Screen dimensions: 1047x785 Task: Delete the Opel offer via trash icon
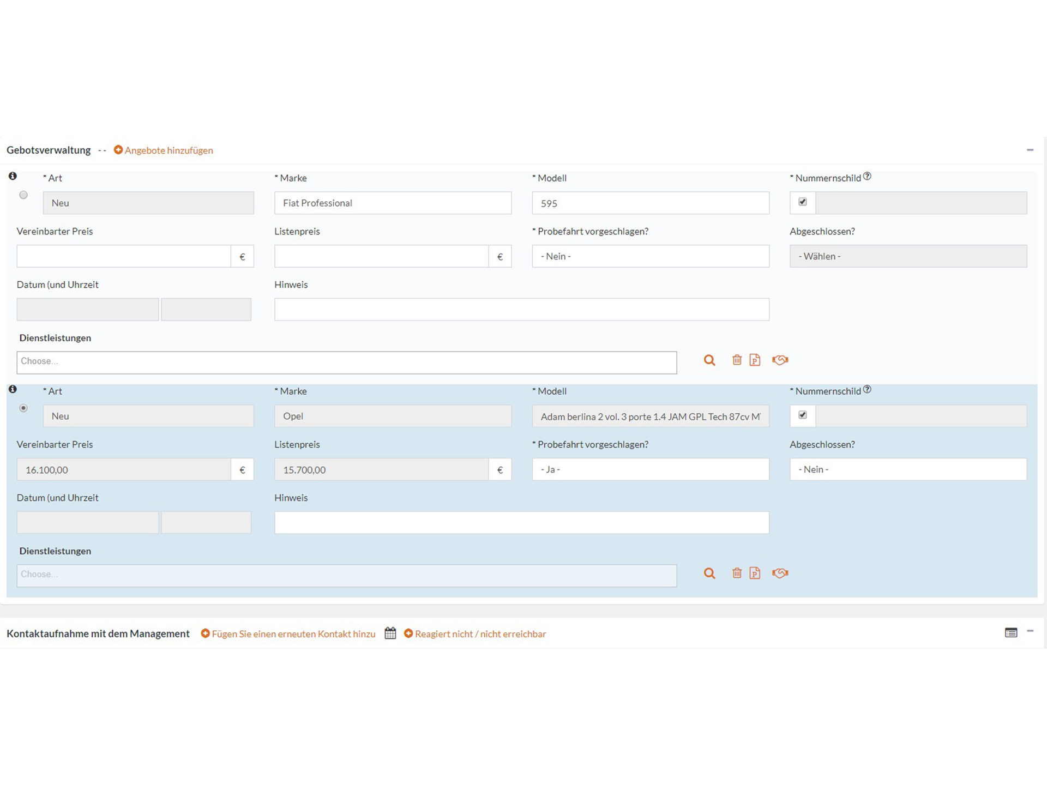(x=737, y=573)
